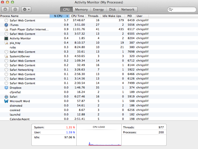This screenshot has width=198, height=149.
Task: Click the Idle 97.06 % value
Action: 70,137
